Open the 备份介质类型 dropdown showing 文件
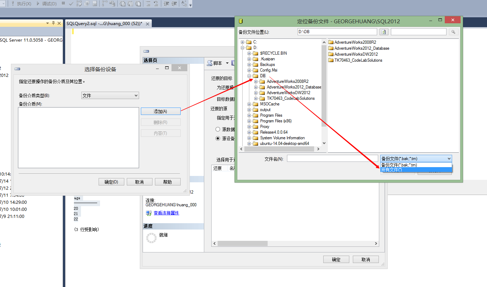The image size is (487, 287). pyautogui.click(x=110, y=96)
